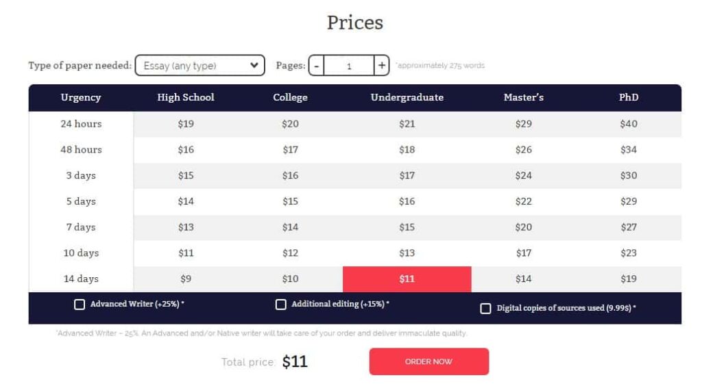Enable the Advanced Writer (+25%) checkbox
Screen dimensions: 702x384
pos(80,305)
